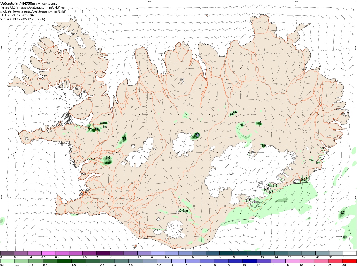Pick the dark plum 2 swatch in the upper scale
The width and height of the screenshot is (357, 267).
coord(103,253)
